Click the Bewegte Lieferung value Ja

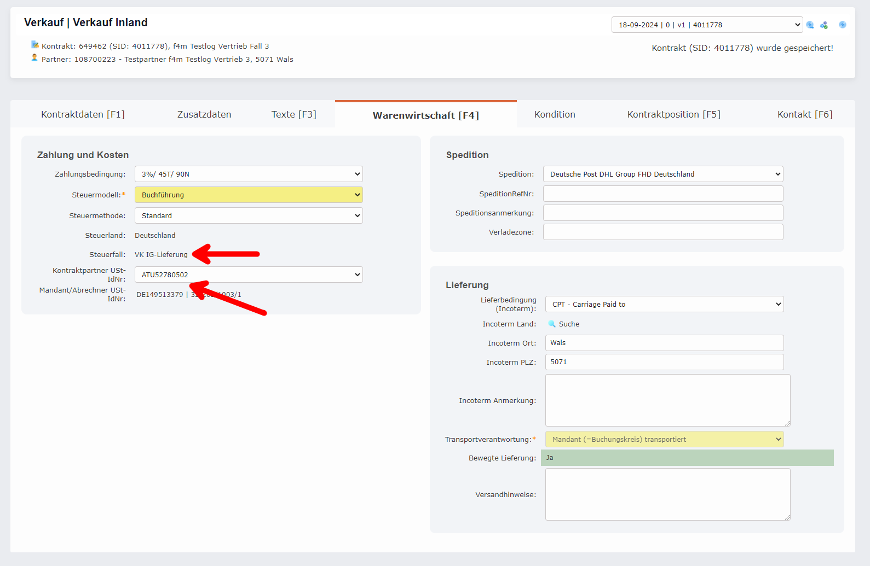click(x=687, y=458)
